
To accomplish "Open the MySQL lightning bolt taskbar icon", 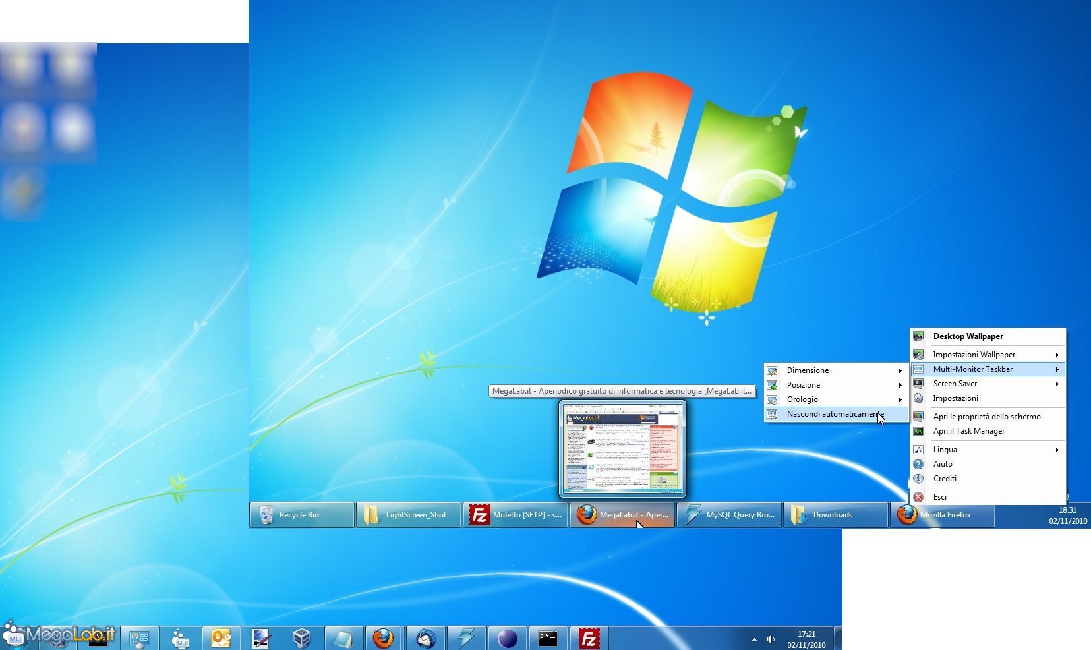I will [x=466, y=638].
